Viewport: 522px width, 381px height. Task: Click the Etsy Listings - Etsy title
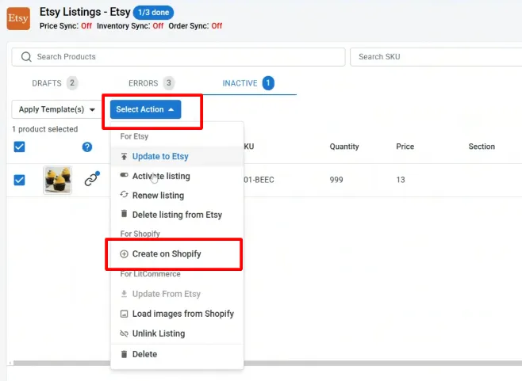tap(85, 12)
